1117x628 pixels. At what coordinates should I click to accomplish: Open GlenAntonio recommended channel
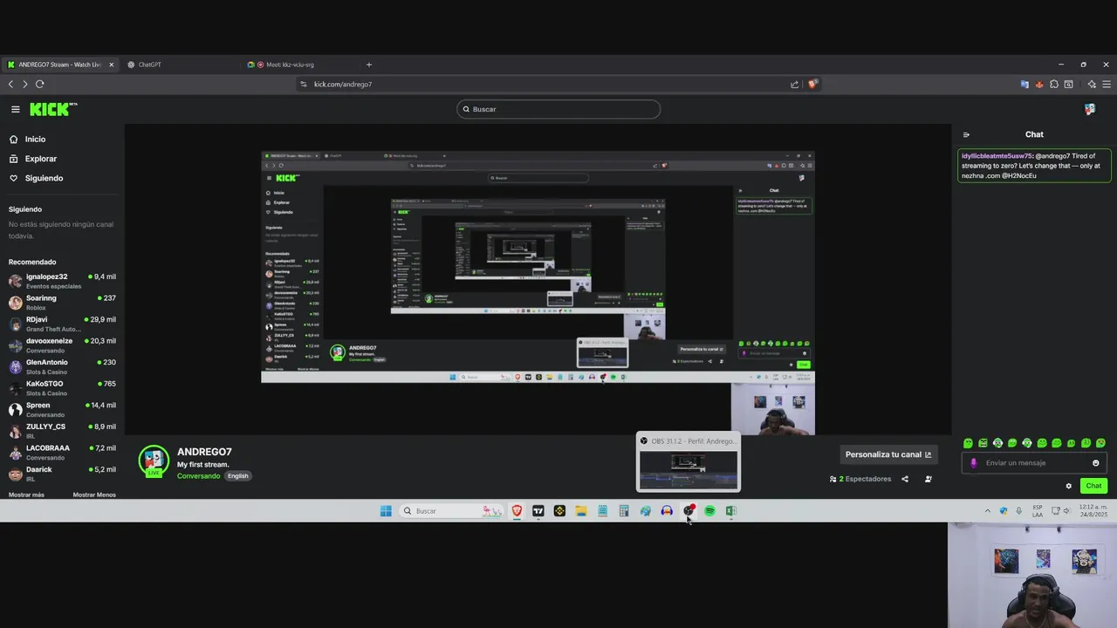pos(62,366)
